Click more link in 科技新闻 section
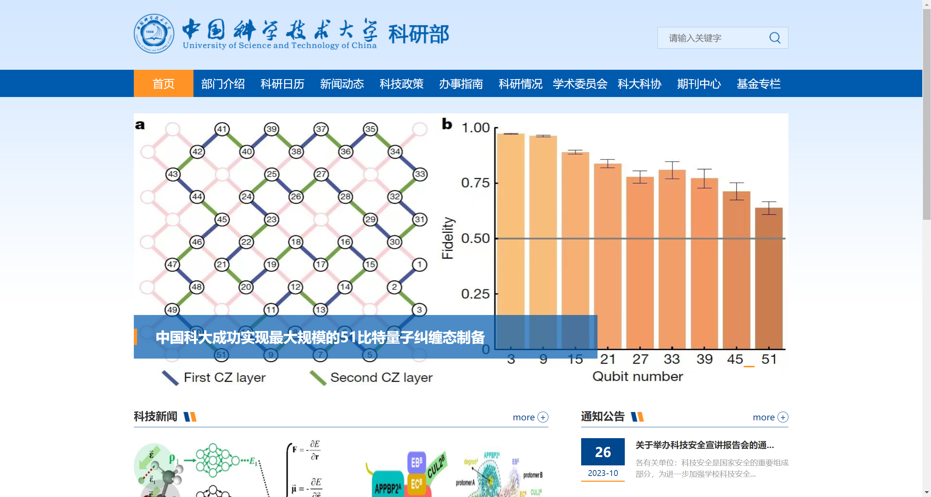The height and width of the screenshot is (497, 931). click(524, 417)
